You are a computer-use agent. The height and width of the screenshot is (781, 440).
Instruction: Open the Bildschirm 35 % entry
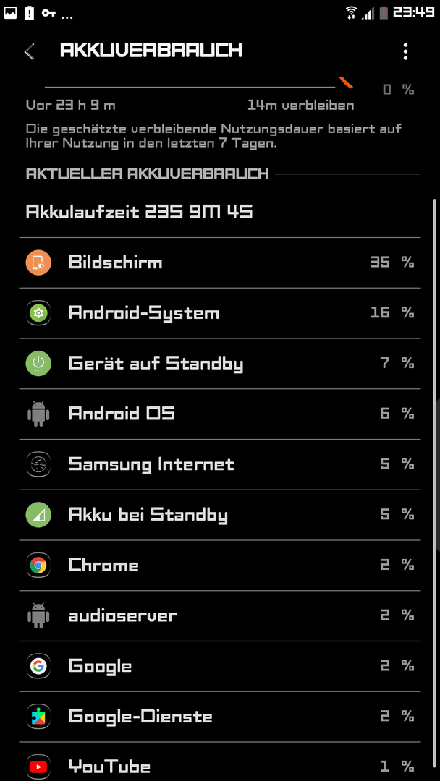[220, 263]
